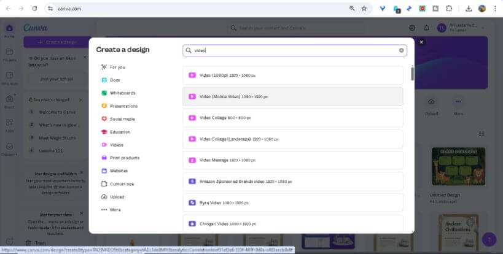Select the For you category
The width and height of the screenshot is (503, 254).
[x=113, y=67]
